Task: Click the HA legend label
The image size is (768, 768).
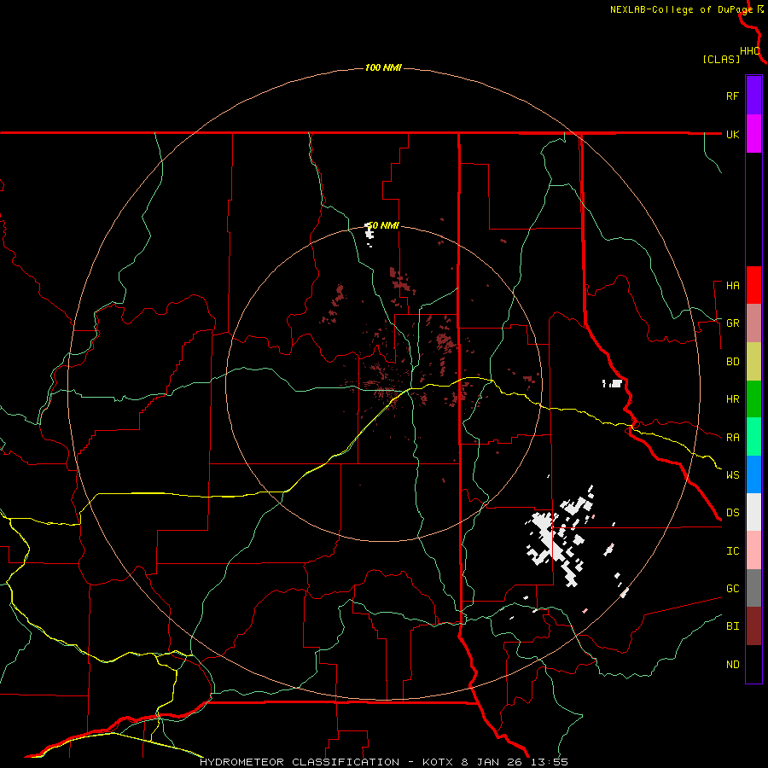Action: tap(732, 286)
